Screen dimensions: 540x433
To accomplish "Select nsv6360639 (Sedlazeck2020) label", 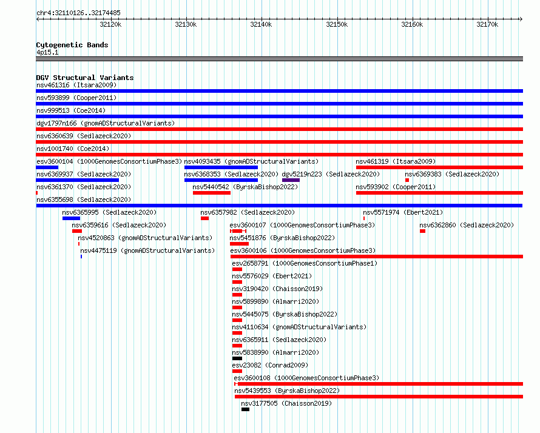I will (84, 136).
